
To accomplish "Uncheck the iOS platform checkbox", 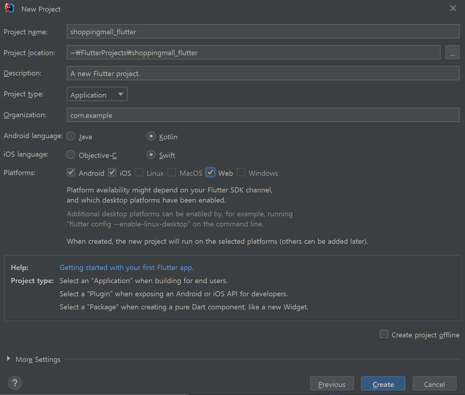I will coord(112,172).
